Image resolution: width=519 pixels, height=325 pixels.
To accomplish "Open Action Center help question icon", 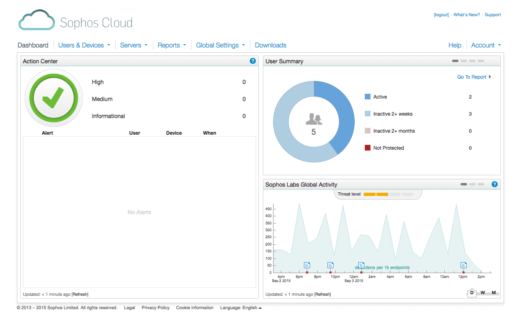I will (253, 61).
